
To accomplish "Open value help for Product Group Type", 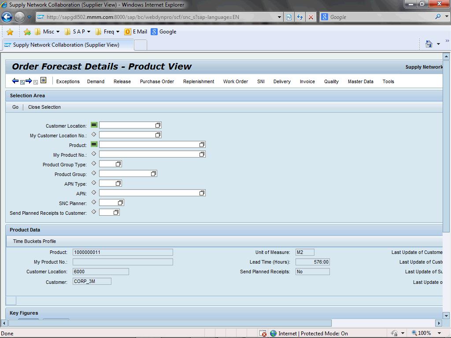I will (118, 164).
